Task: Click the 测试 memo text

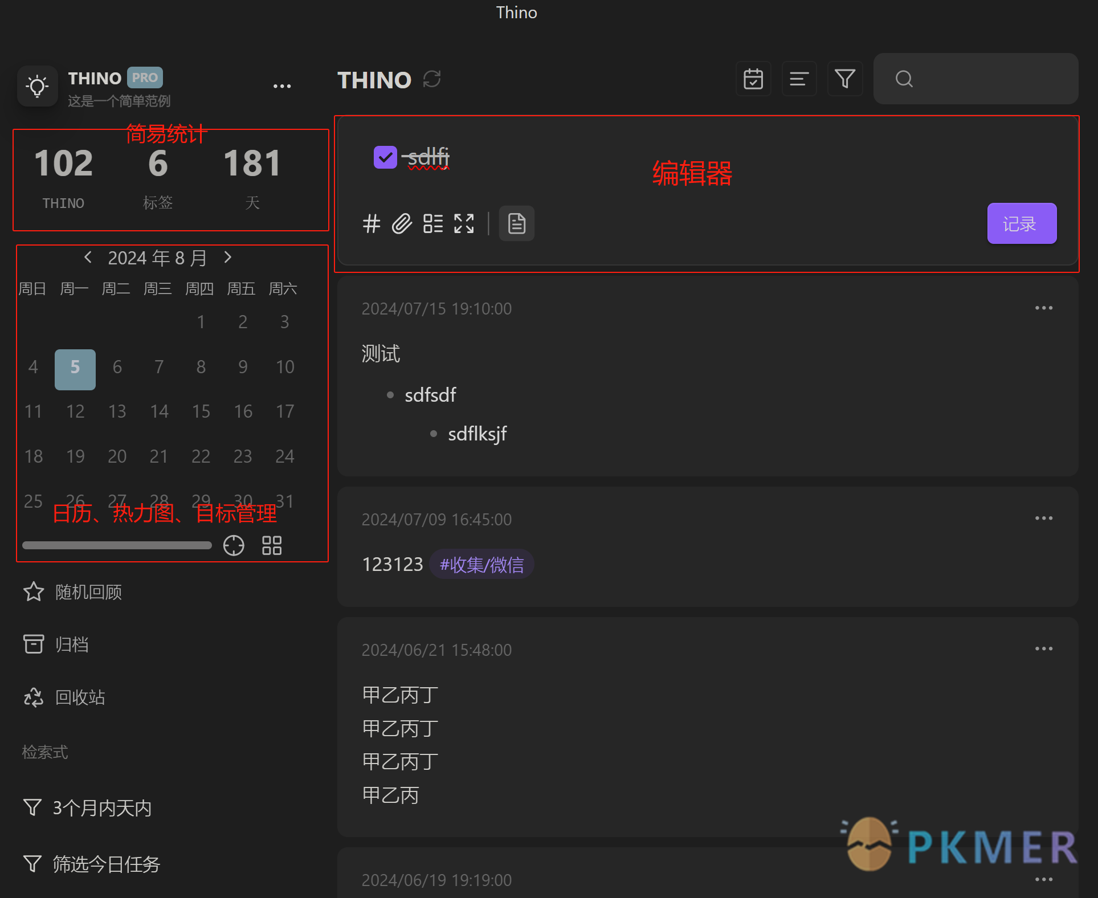Action: tap(381, 354)
